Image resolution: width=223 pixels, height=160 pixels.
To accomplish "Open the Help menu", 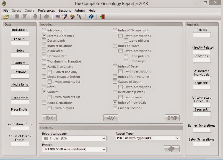I will (x=92, y=11).
